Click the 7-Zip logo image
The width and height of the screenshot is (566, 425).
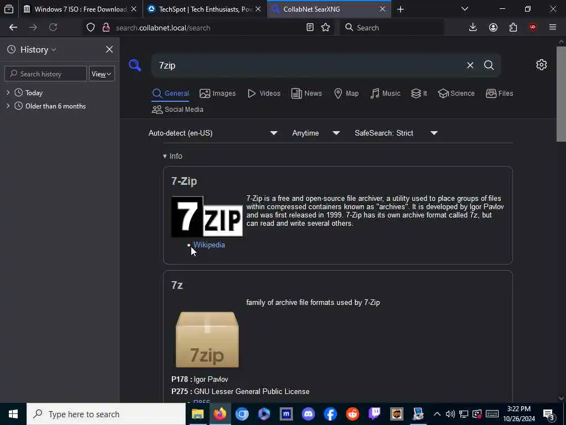pyautogui.click(x=207, y=217)
